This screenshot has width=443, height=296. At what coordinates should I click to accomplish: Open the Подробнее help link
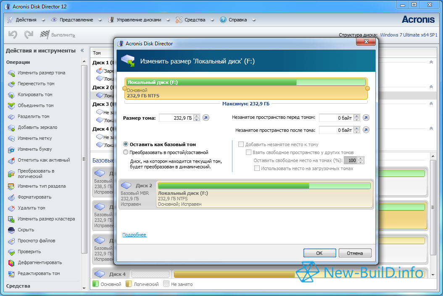coord(134,235)
